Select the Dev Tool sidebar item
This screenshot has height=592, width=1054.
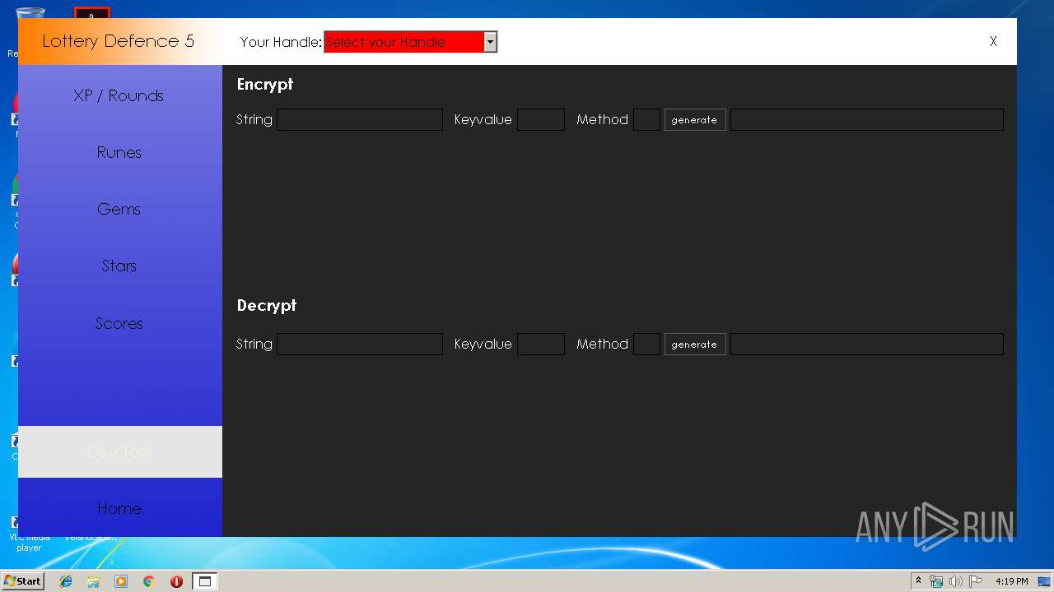point(119,451)
